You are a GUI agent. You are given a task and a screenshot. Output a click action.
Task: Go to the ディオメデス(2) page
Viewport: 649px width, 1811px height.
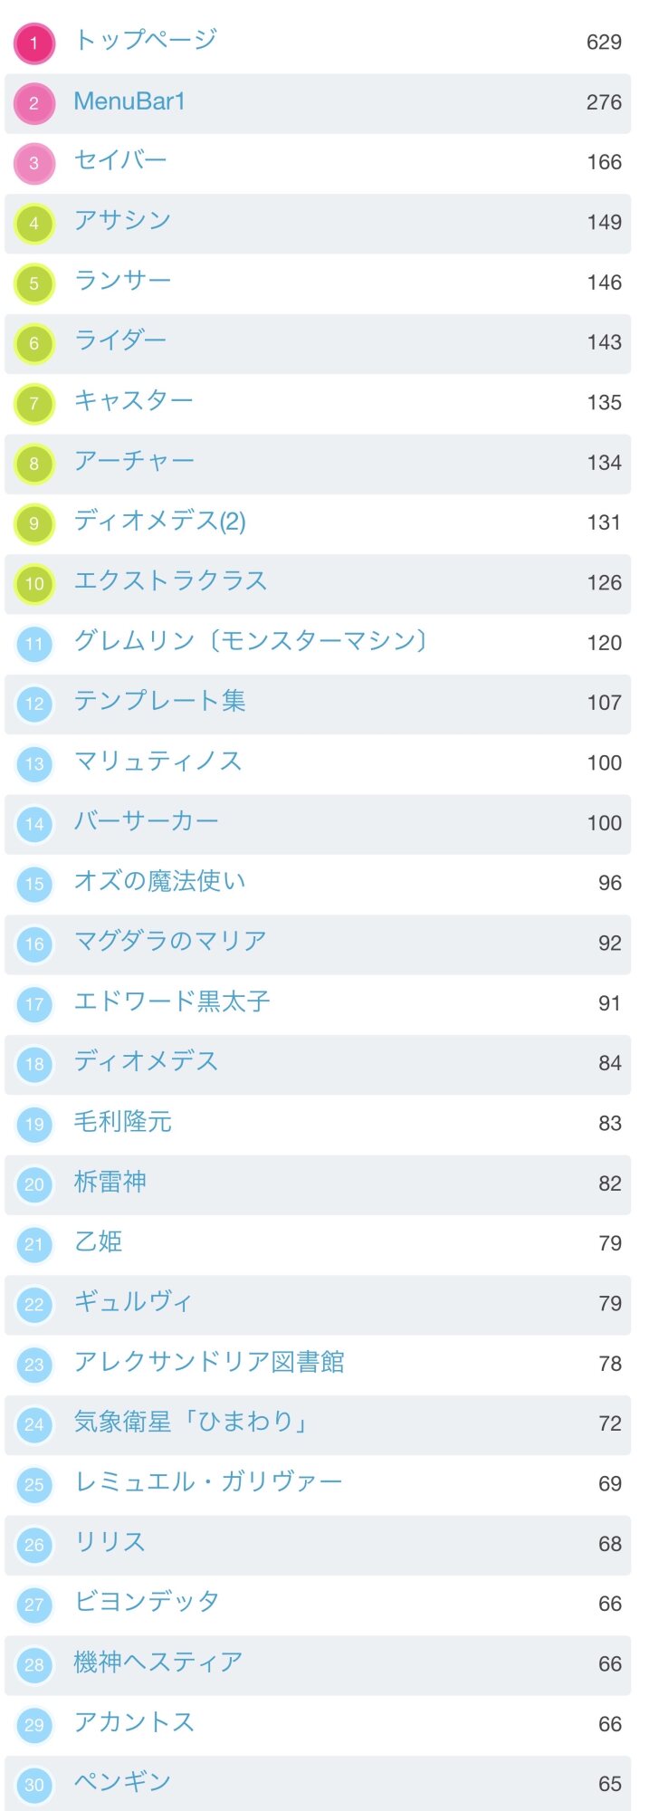coord(159,522)
